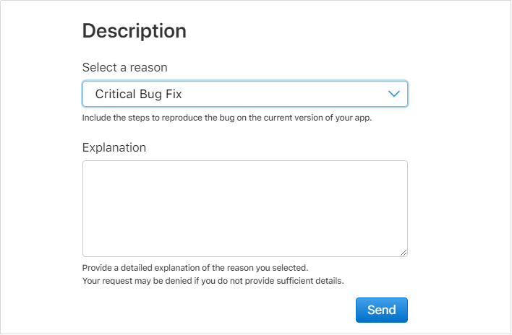This screenshot has height=335, width=512.
Task: Click the Explanation box resize handle
Action: click(404, 252)
